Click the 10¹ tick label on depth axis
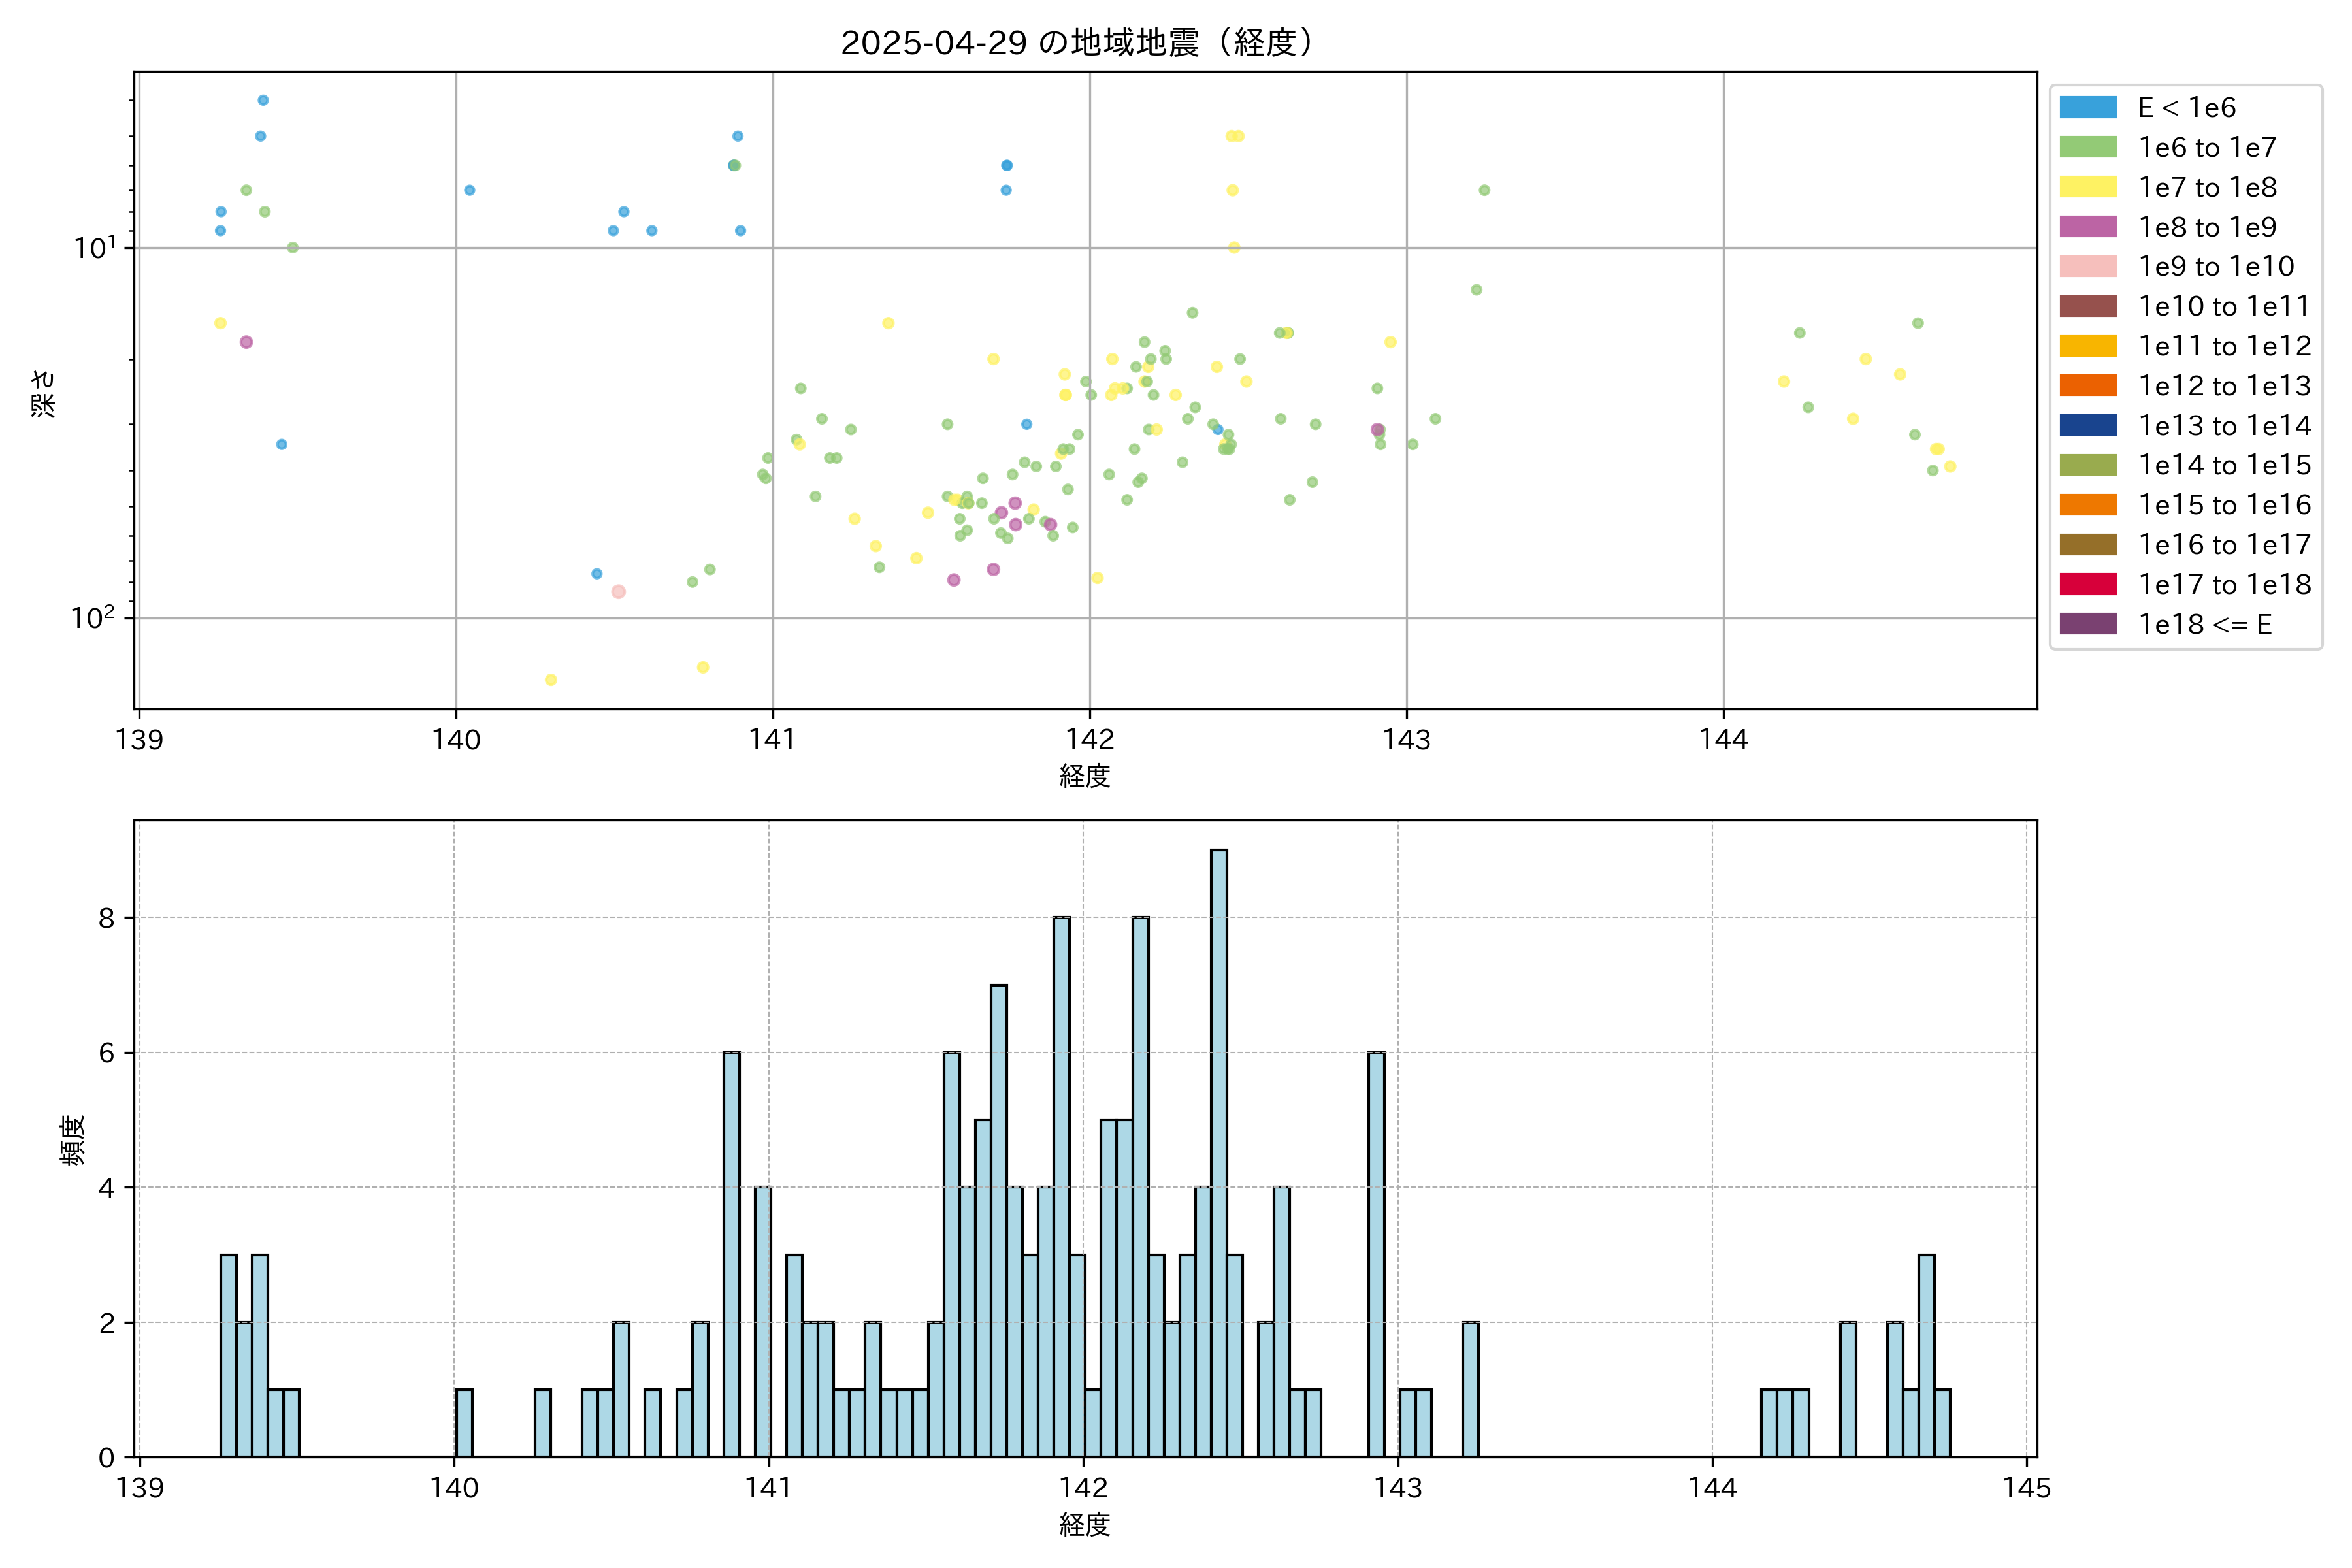 click(95, 247)
